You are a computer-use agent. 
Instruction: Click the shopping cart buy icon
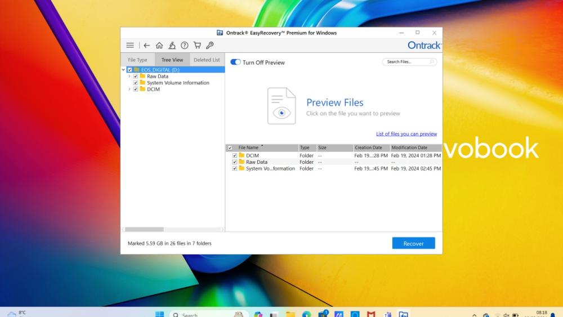tap(197, 46)
